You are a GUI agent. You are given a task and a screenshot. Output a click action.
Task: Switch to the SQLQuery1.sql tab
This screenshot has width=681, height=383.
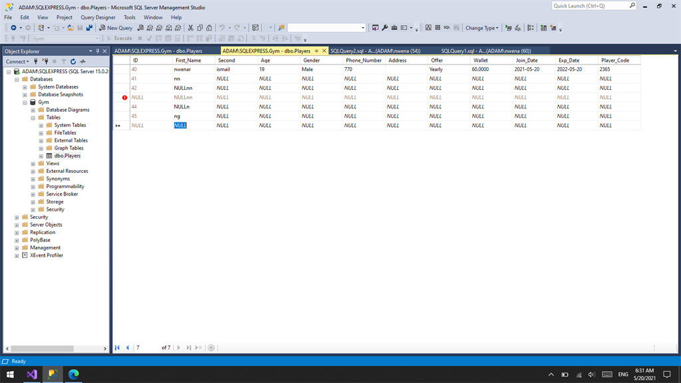486,51
